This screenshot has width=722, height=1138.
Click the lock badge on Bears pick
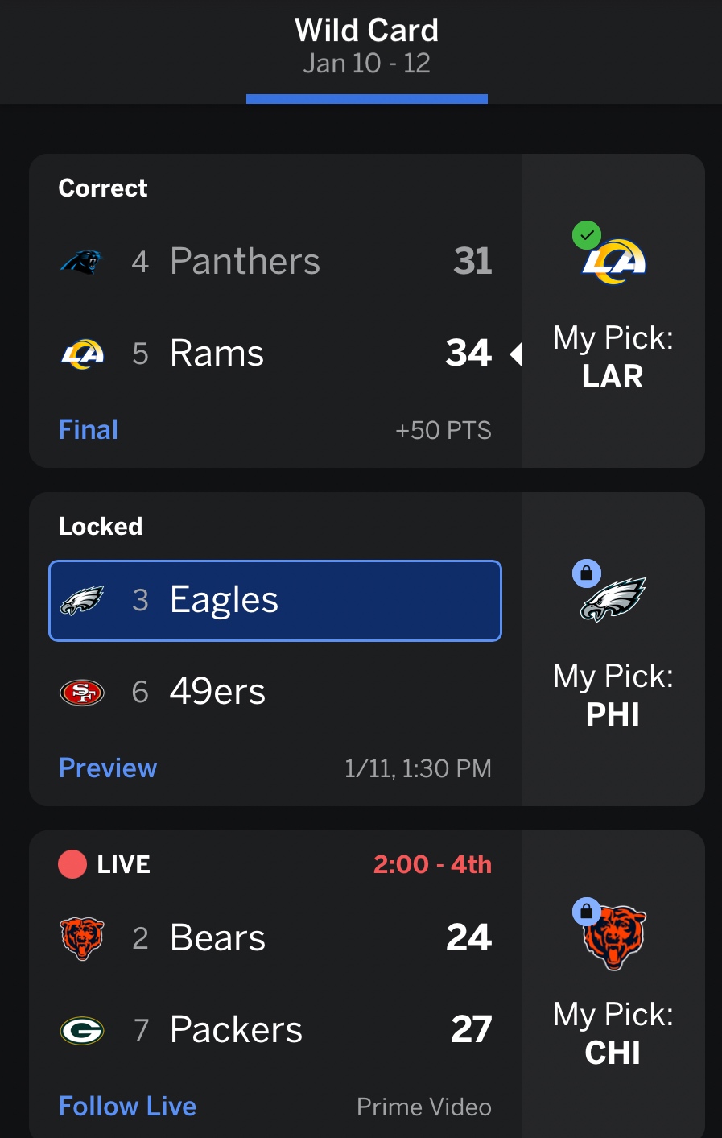click(x=587, y=912)
